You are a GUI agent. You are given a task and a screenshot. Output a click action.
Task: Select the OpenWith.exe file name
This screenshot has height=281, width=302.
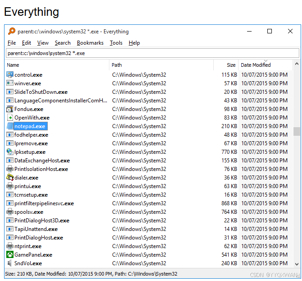(x=32, y=118)
